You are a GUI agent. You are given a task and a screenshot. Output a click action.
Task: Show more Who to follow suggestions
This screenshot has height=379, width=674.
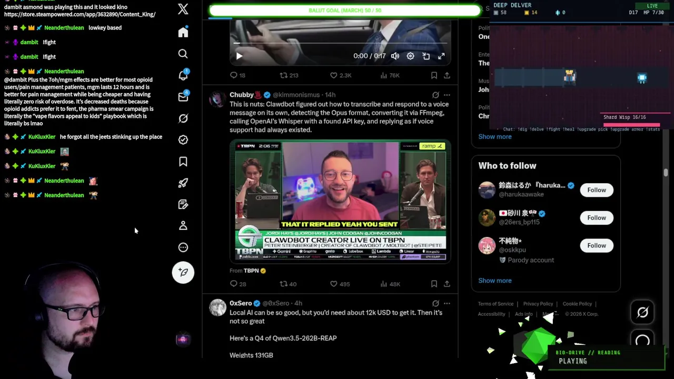tap(494, 281)
